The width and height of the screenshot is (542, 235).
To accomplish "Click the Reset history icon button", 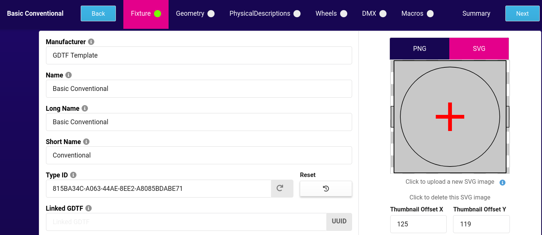I will coord(326,189).
